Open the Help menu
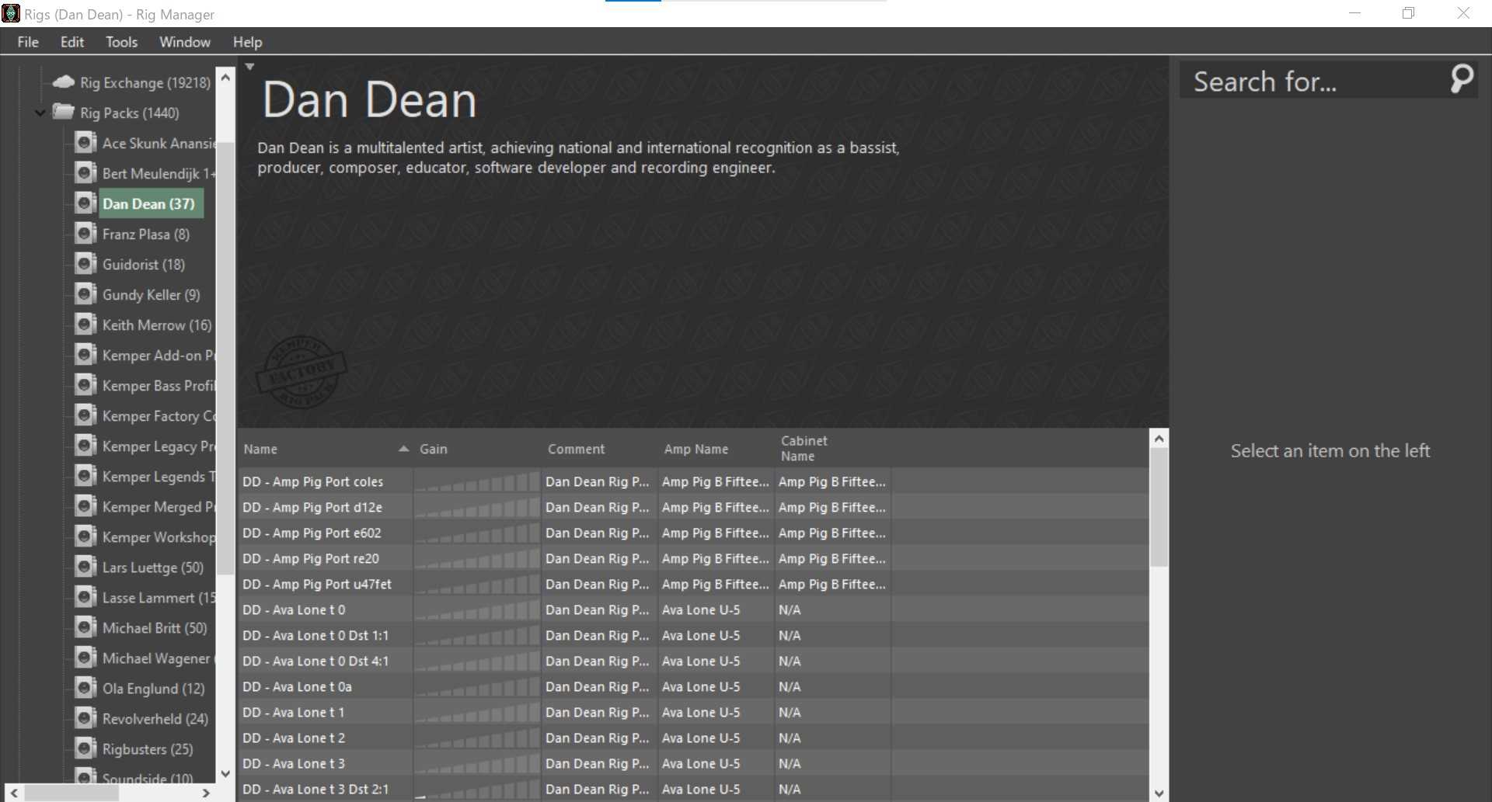Image resolution: width=1492 pixels, height=802 pixels. [247, 42]
